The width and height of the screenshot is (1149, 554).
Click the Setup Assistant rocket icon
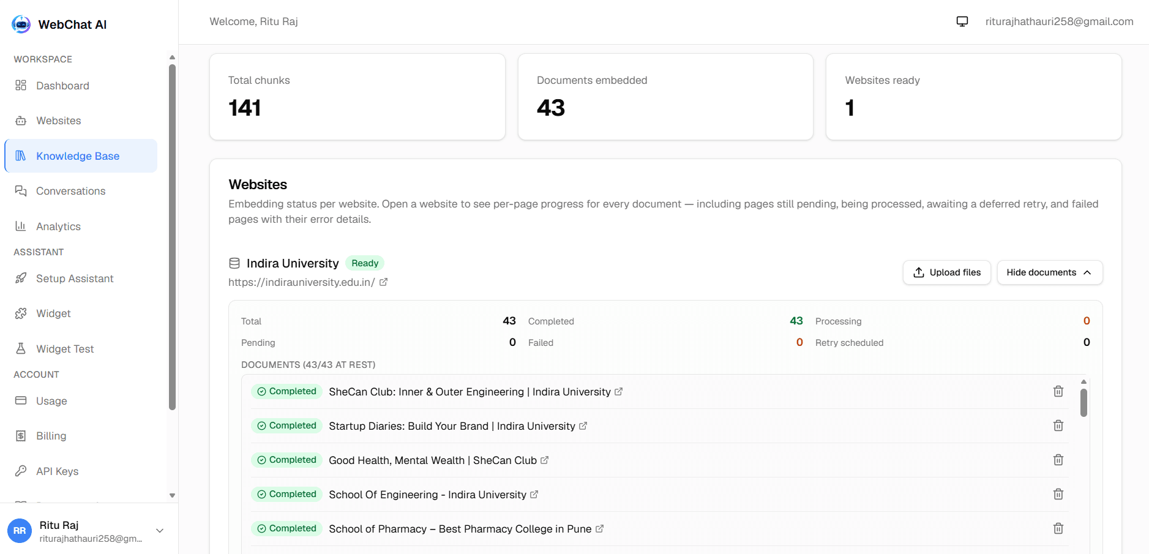(21, 278)
